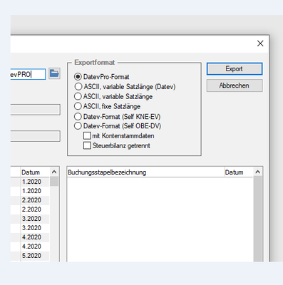Select first 4.2020 date row

pyautogui.click(x=30, y=237)
